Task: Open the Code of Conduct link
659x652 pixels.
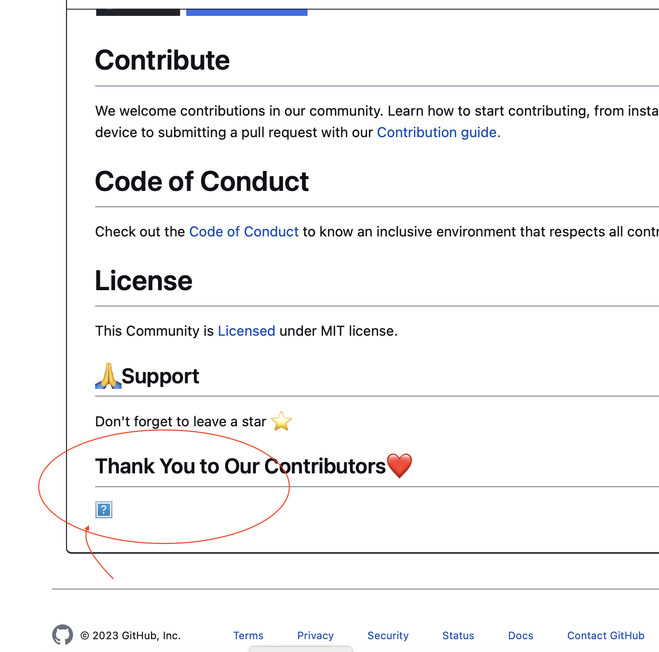Action: [244, 231]
